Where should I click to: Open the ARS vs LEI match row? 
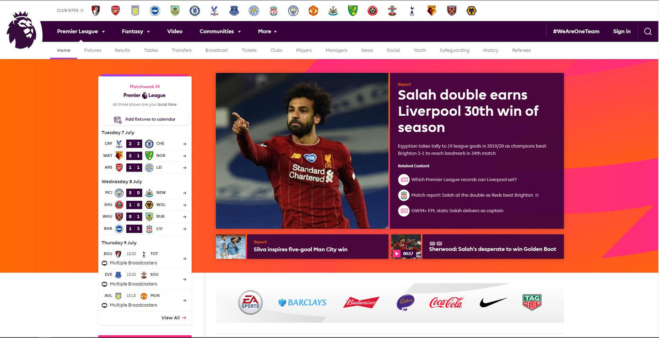point(145,168)
